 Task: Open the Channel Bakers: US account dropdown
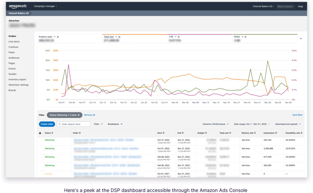pos(263,6)
